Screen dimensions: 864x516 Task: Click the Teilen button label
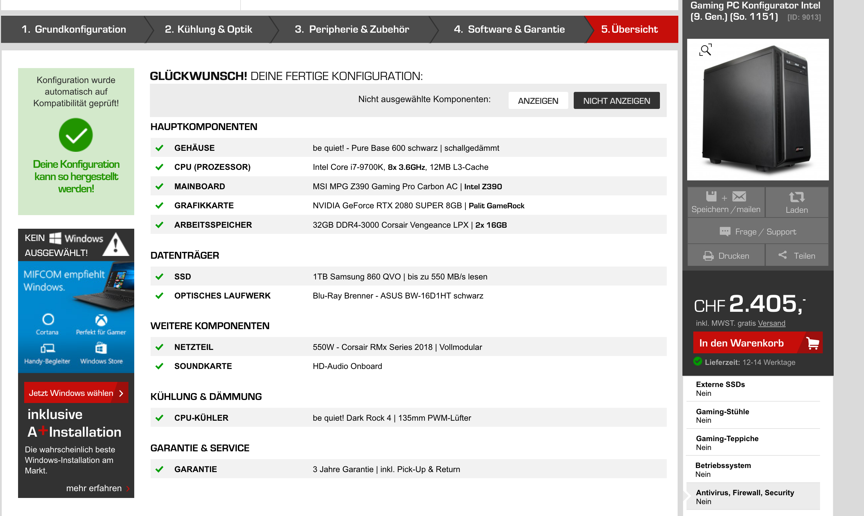click(x=804, y=256)
